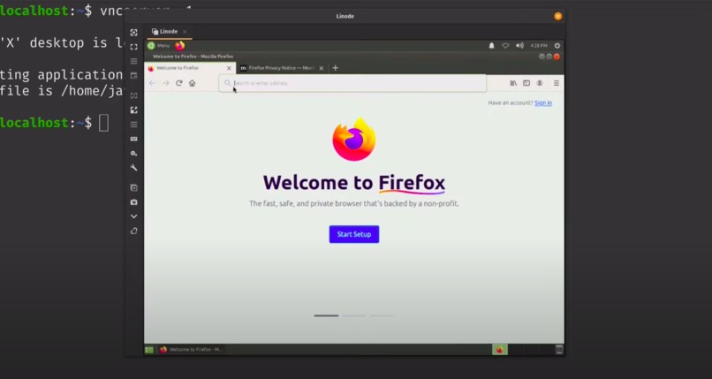Viewport: 712px width, 379px height.
Task: Toggle the Firefox sidebar view icon
Action: point(526,83)
